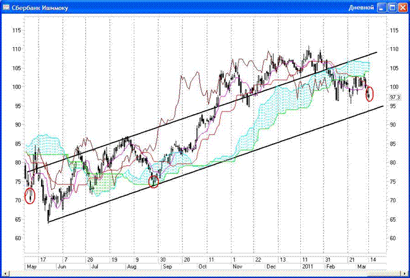Click date label '22' above Dec

[258, 260]
